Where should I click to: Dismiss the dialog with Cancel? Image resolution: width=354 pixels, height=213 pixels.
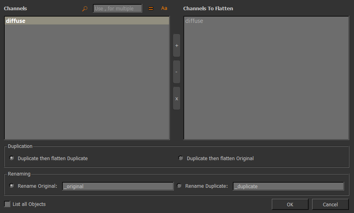[x=330, y=204]
